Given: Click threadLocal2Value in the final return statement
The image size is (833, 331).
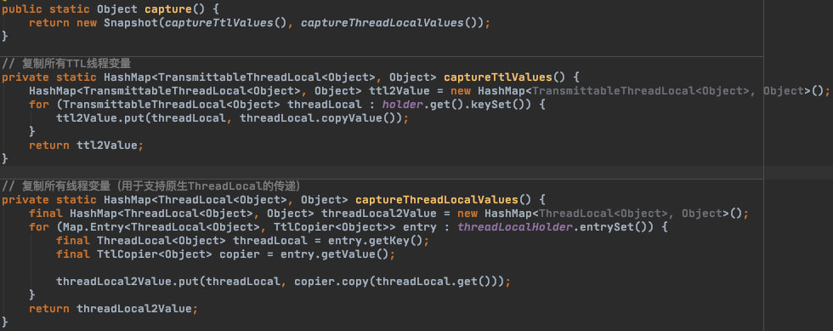Looking at the screenshot, I should coord(134,309).
